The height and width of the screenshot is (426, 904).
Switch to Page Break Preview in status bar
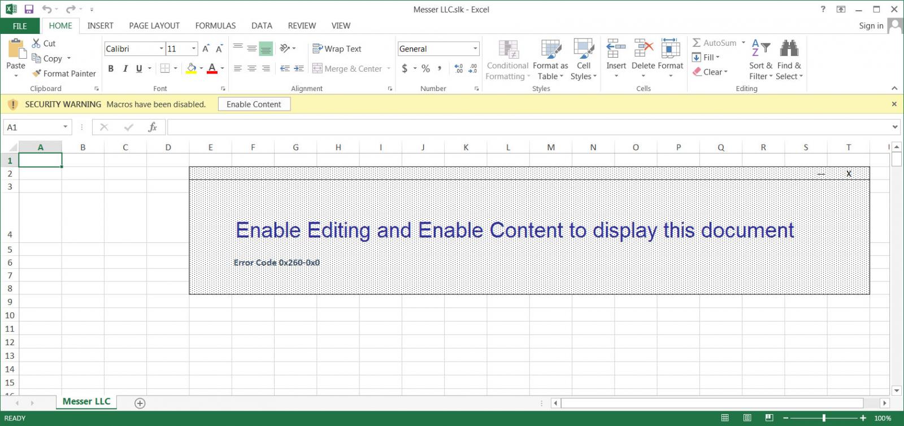pyautogui.click(x=769, y=418)
